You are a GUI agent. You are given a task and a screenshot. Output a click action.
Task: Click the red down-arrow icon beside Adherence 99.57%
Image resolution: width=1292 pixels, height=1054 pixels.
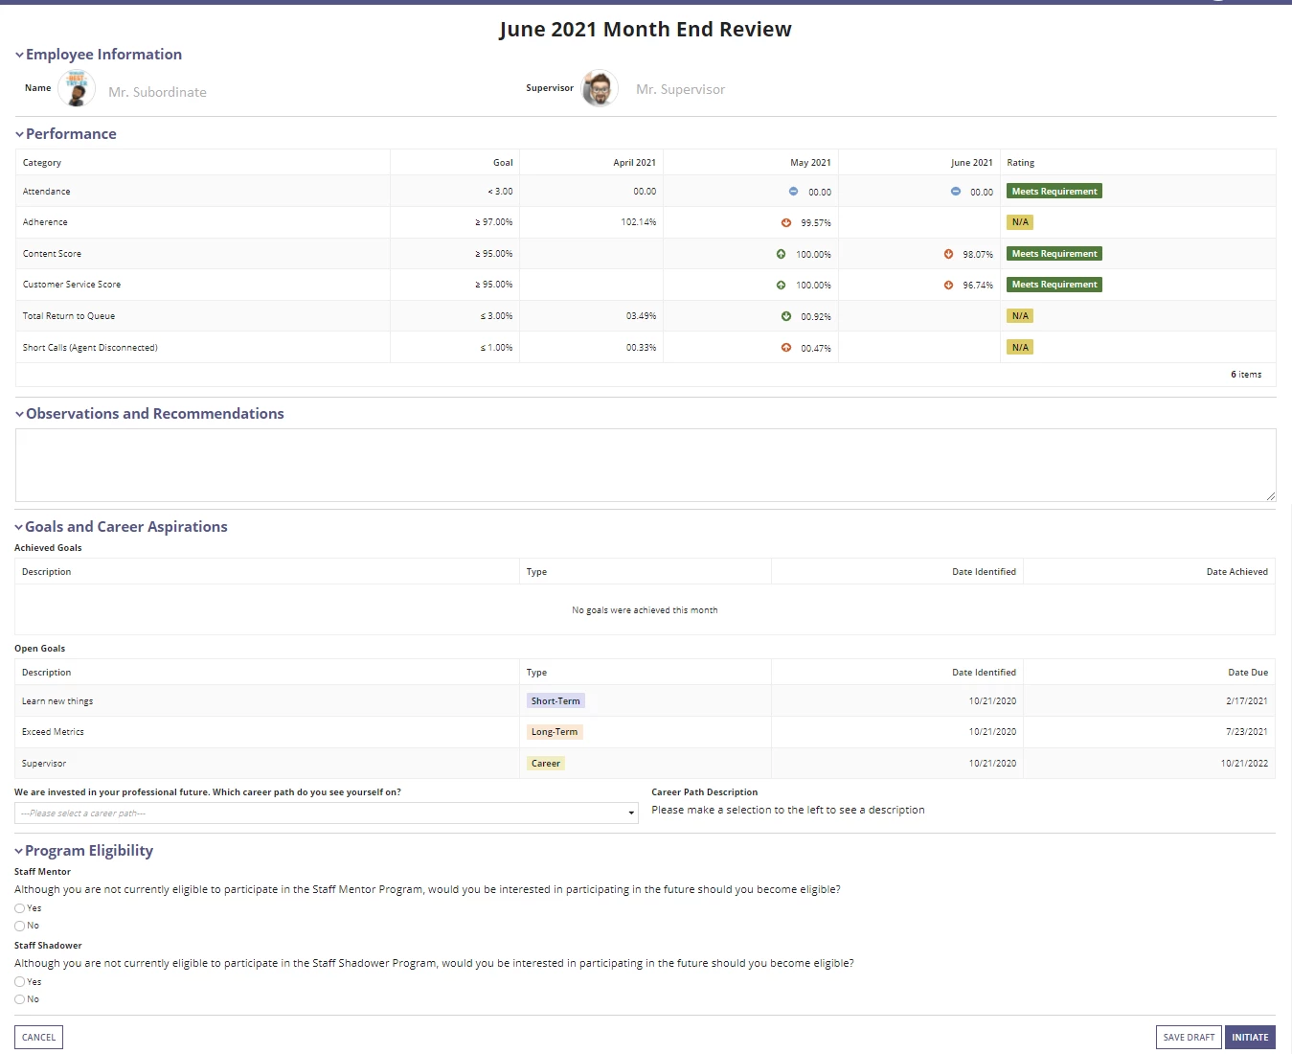(786, 222)
